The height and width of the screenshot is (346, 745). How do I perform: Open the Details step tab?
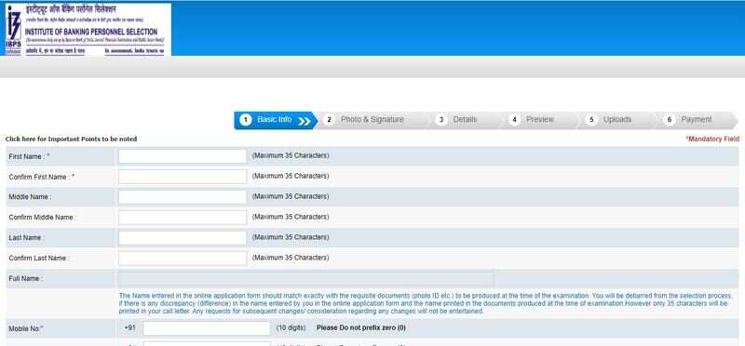coord(465,120)
